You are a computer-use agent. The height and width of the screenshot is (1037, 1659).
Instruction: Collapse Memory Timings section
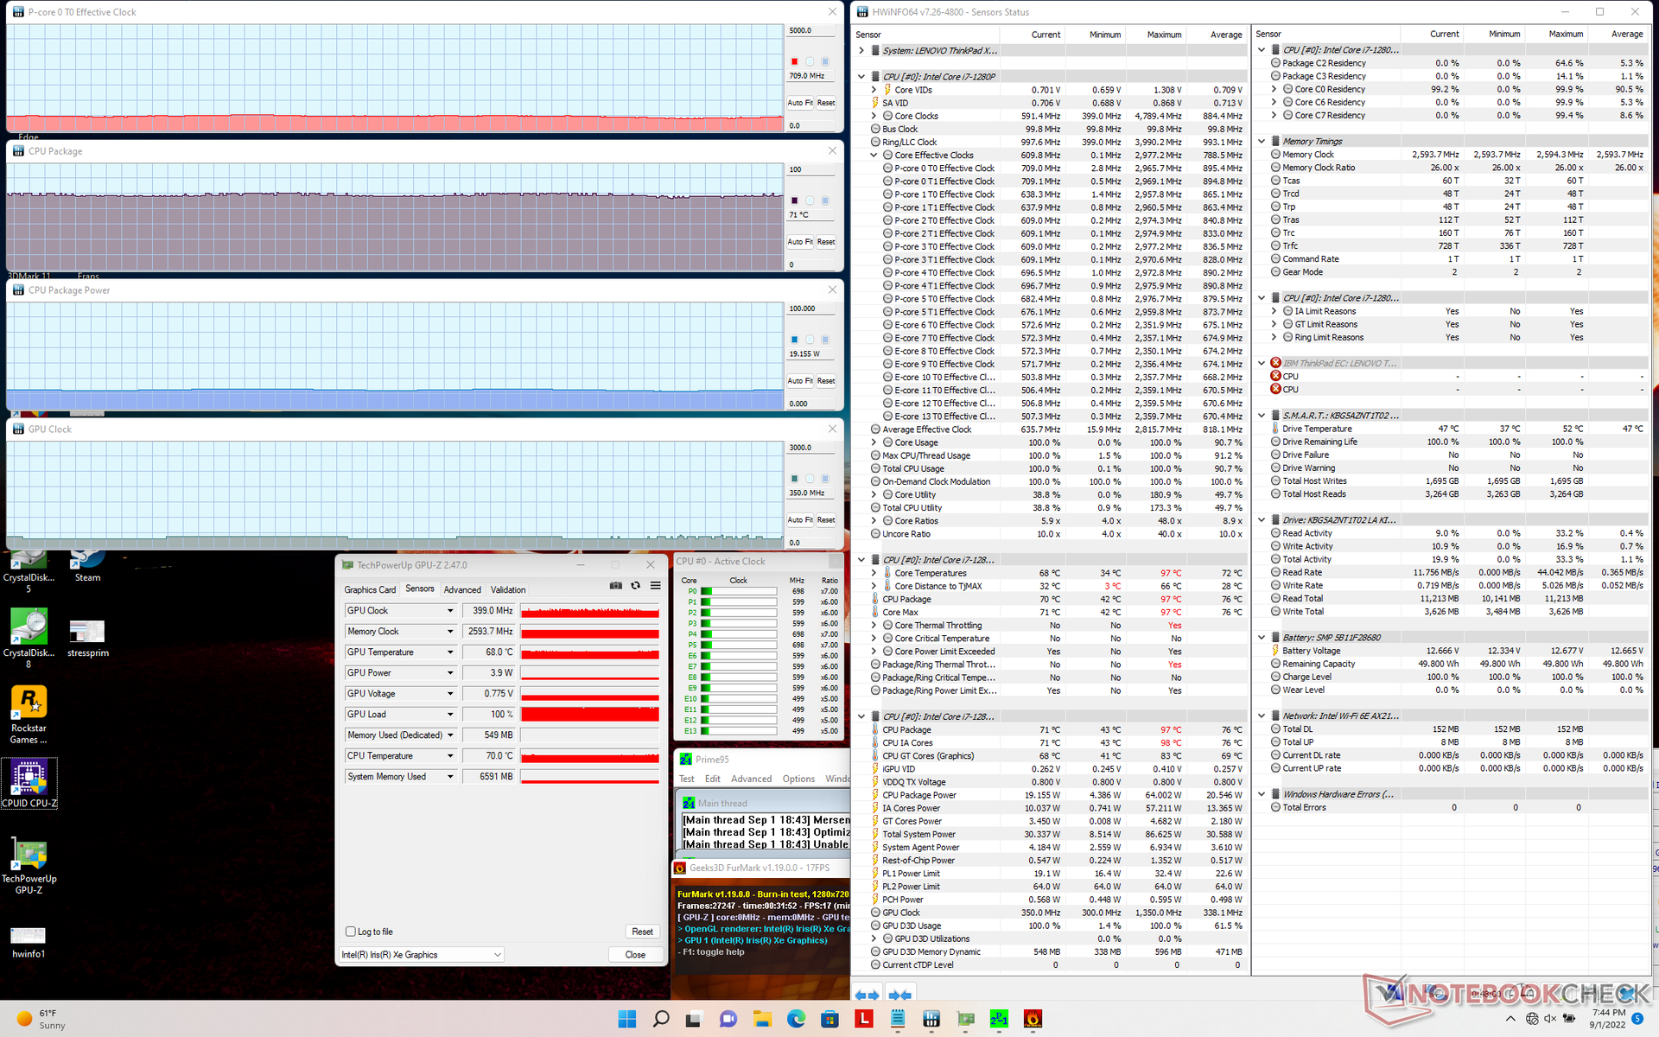[x=1262, y=142]
